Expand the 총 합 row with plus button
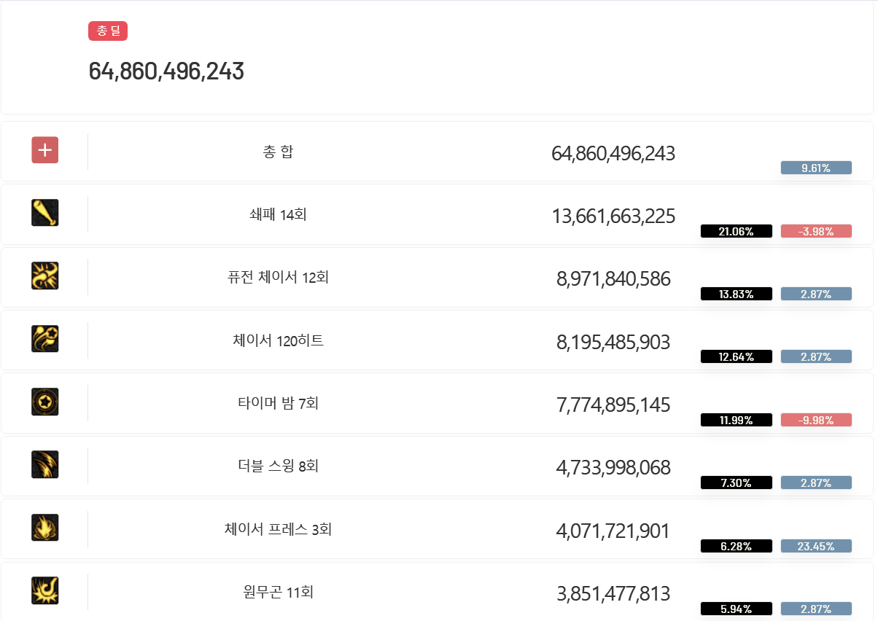The height and width of the screenshot is (621, 878). [45, 150]
